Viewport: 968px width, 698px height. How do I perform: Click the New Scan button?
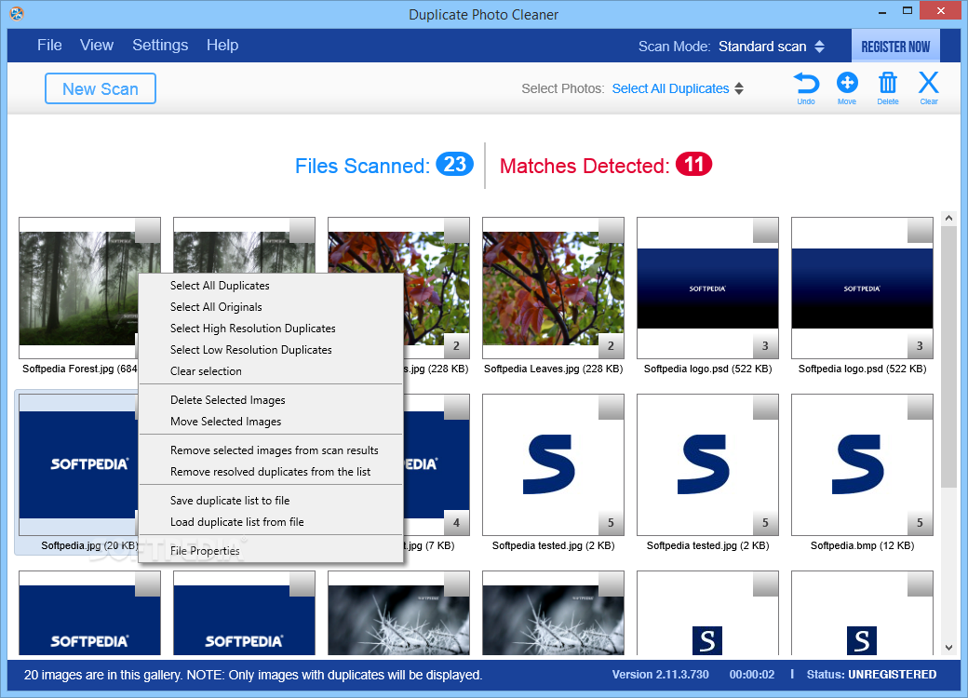coord(100,88)
